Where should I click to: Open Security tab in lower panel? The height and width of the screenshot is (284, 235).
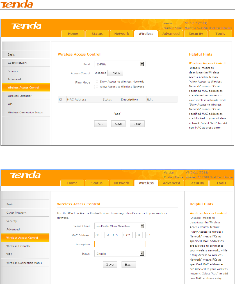197,183
